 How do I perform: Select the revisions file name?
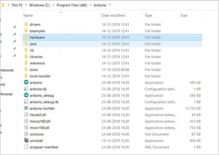(x=36, y=134)
